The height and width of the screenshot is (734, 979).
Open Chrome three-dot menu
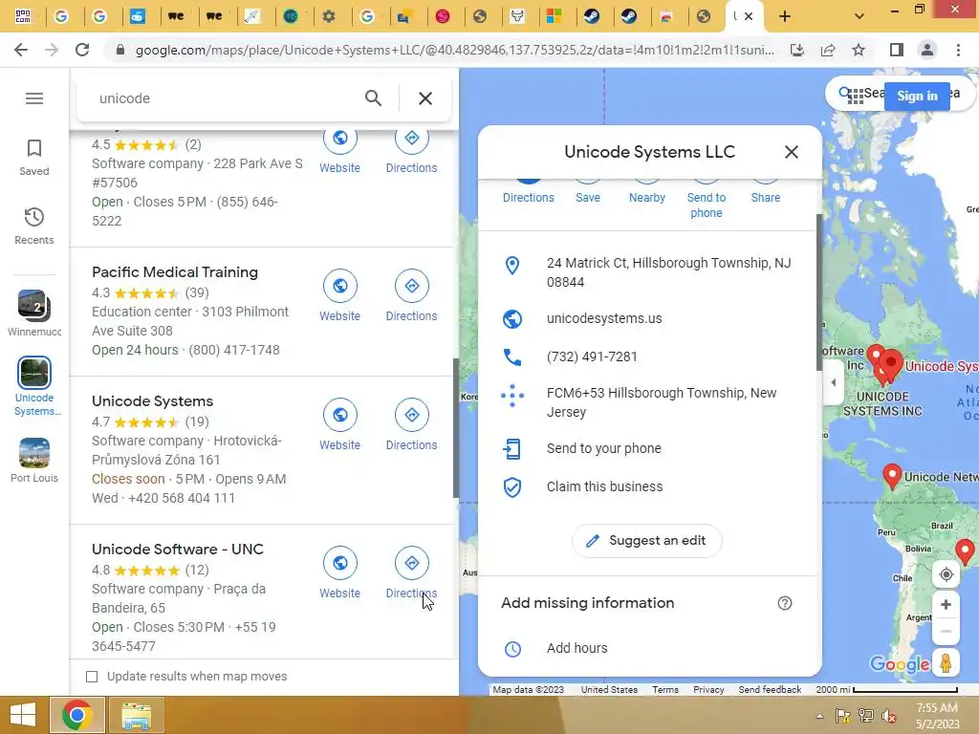(x=958, y=50)
